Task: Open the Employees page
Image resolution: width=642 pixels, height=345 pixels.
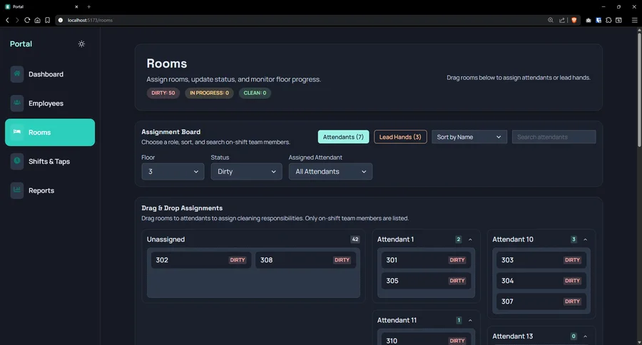Action: (50, 103)
